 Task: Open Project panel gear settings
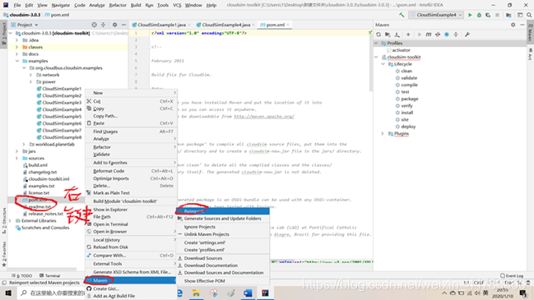coord(114,25)
